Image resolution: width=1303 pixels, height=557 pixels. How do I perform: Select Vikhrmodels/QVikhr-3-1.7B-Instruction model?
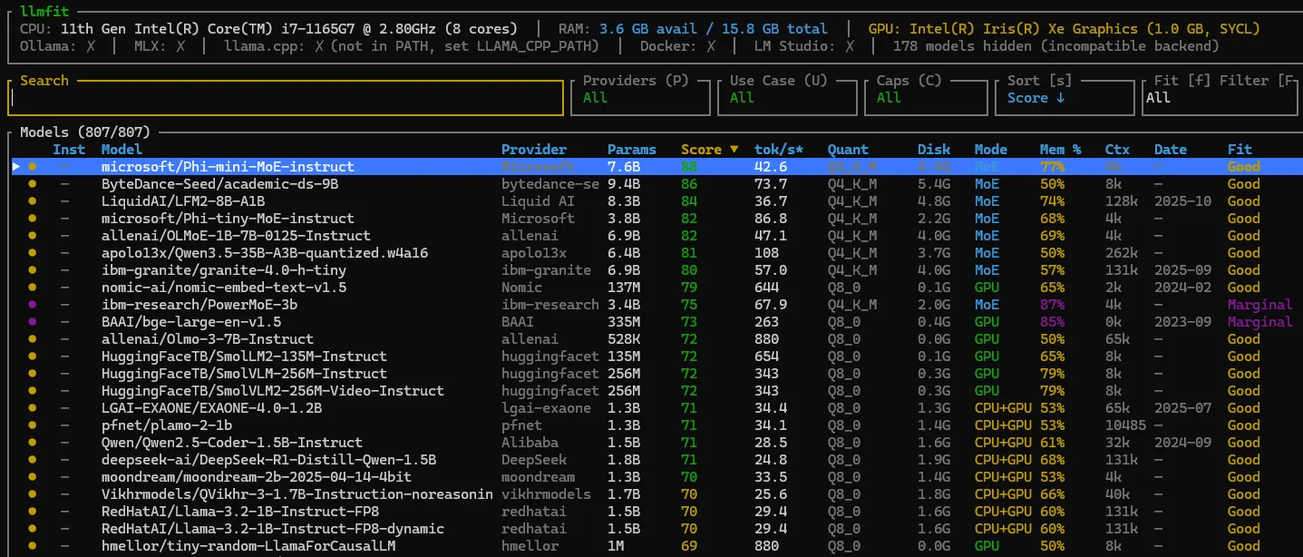297,494
